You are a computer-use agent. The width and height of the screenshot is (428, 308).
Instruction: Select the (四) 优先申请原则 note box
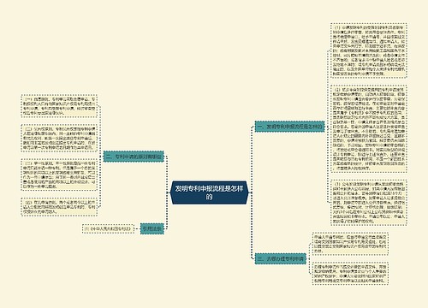coord(59,206)
